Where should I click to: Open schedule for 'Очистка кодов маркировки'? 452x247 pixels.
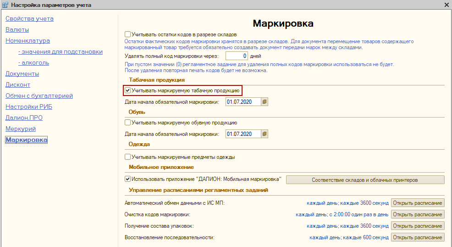(418, 214)
